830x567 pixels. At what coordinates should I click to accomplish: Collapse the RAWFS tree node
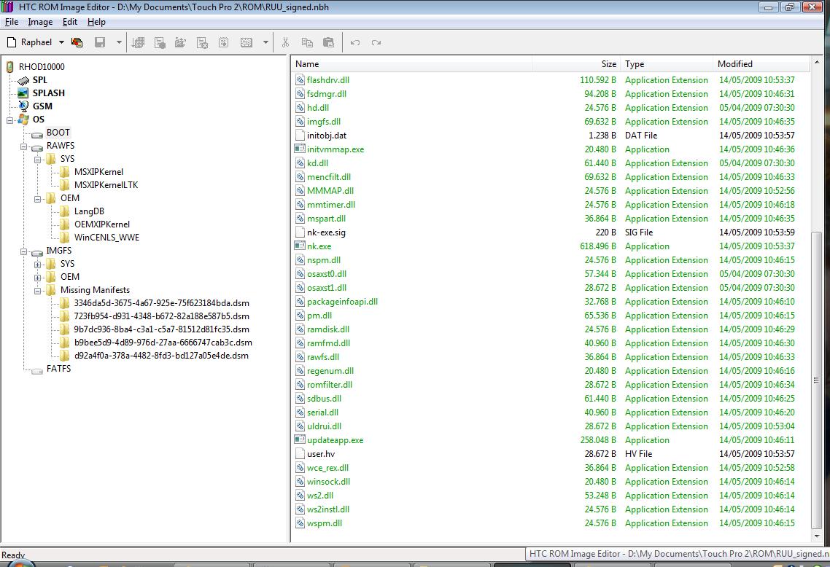point(24,146)
